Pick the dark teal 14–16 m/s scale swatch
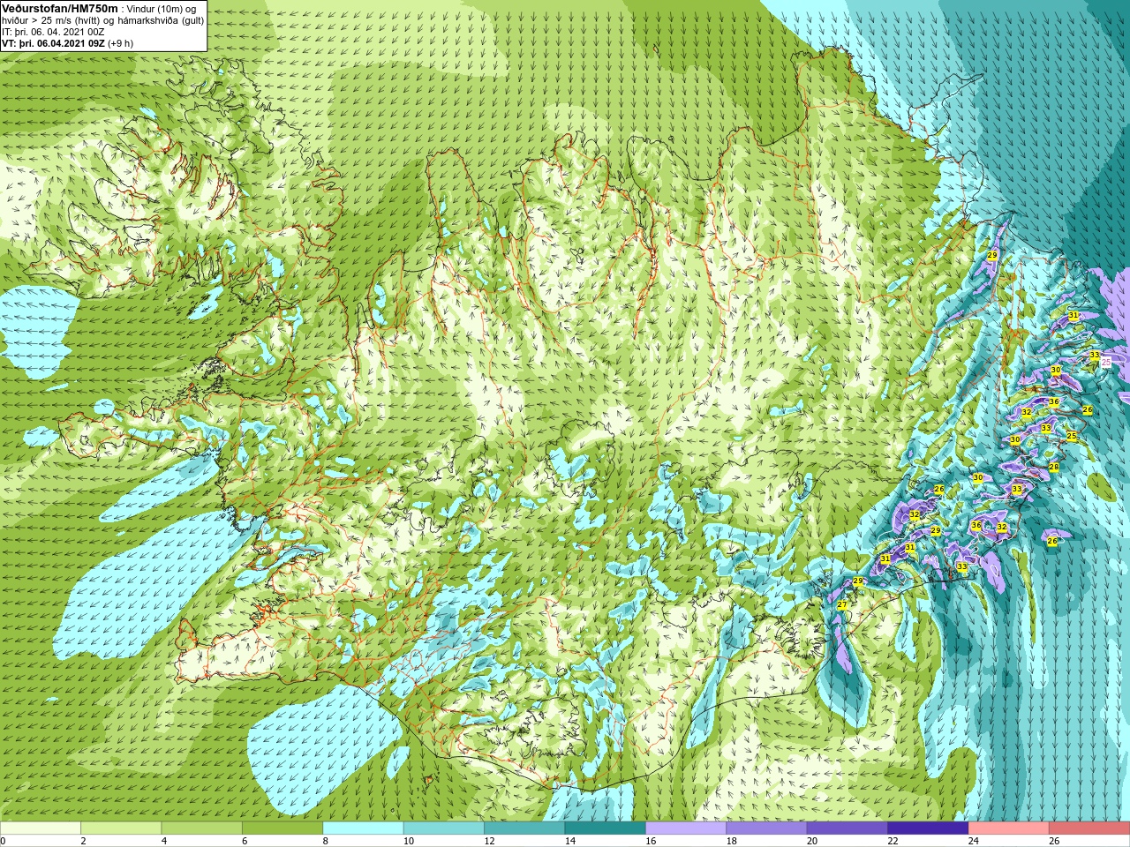1130x847 pixels. pyautogui.click(x=606, y=828)
